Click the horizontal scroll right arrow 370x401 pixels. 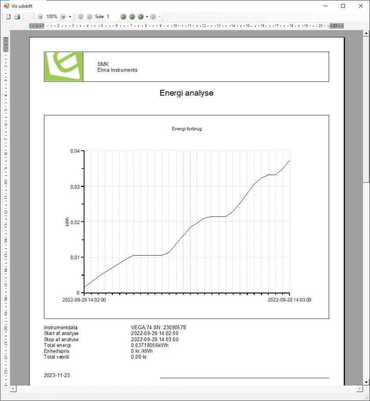(360, 389)
